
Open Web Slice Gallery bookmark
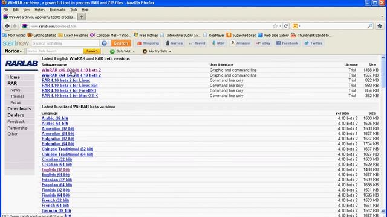tap(273, 35)
